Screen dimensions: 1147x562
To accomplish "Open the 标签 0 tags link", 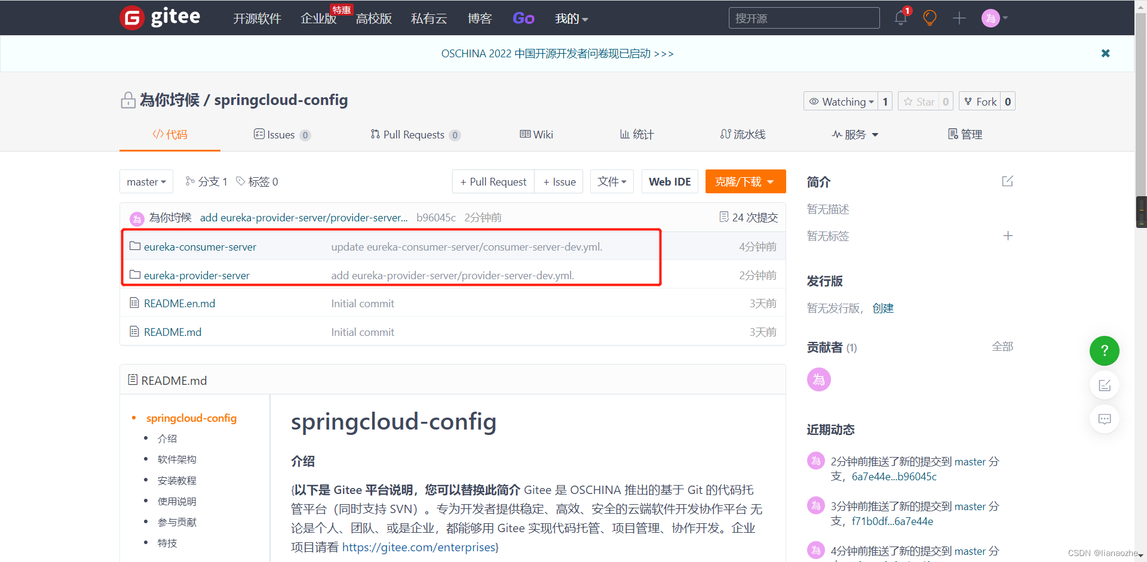I will tap(257, 181).
